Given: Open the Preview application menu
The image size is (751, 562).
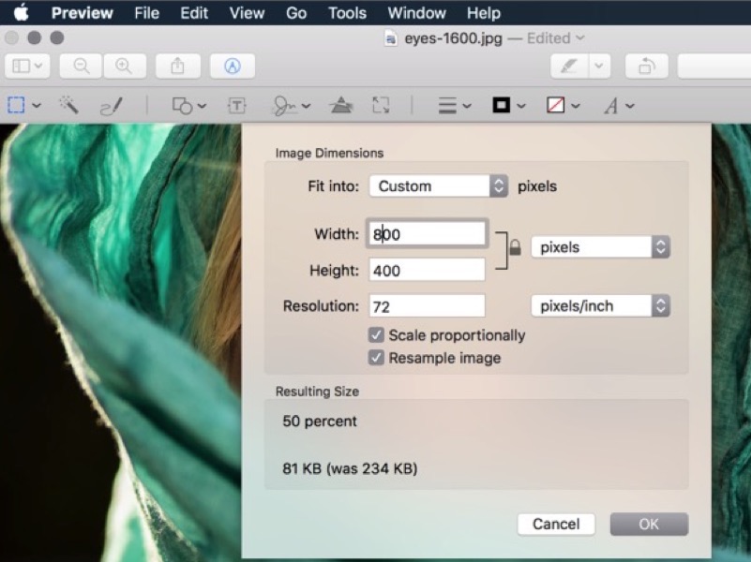Looking at the screenshot, I should (x=82, y=13).
